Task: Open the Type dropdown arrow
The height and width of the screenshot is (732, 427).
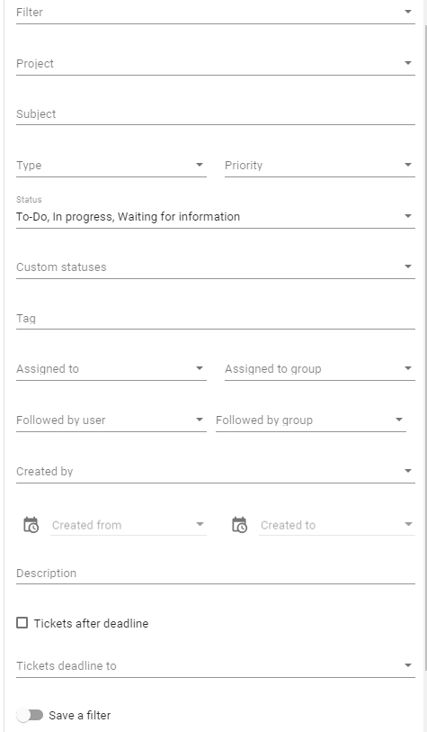Action: [x=200, y=165]
